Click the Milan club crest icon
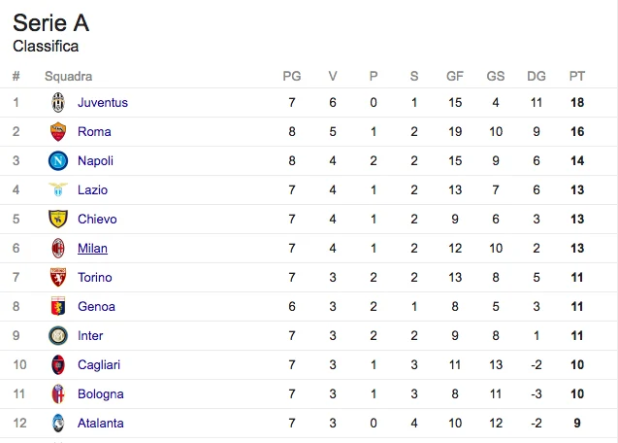Viewport: 618px width, 443px height. (x=58, y=249)
